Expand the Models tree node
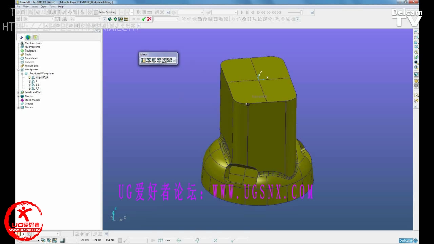 coord(19,96)
